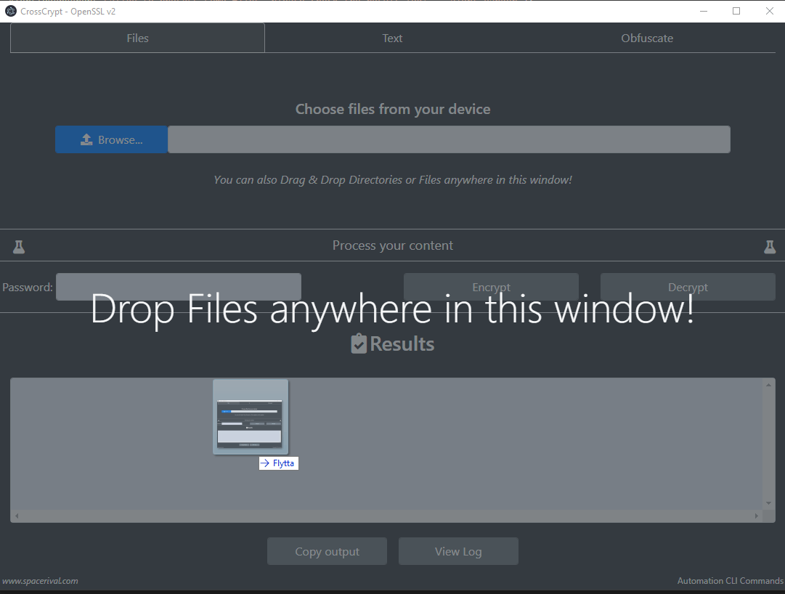Switch to the Files tab
The width and height of the screenshot is (785, 594).
pos(137,38)
